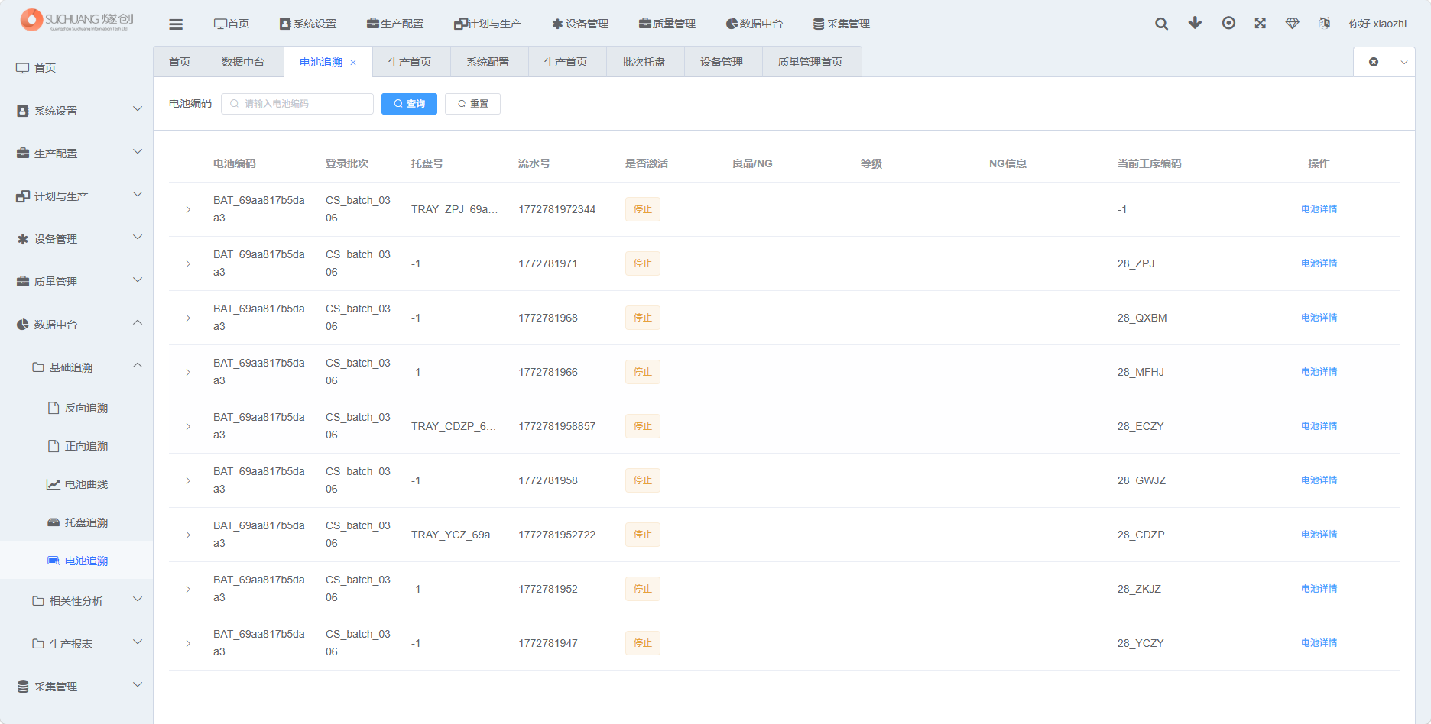Switch to the 质量管理首页 tab
Image resolution: width=1431 pixels, height=724 pixels.
pyautogui.click(x=810, y=62)
